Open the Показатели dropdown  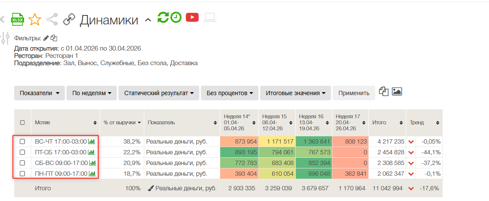click(x=39, y=93)
